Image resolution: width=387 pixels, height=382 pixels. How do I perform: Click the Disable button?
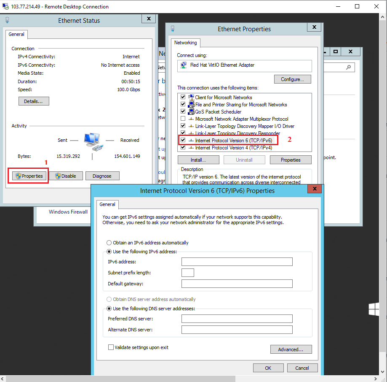(x=66, y=176)
